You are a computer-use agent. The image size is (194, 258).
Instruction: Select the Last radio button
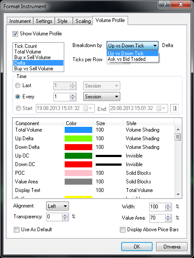point(18,85)
